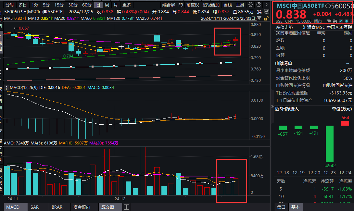Click the right arrow icon after the help icon
354x211 pixels.
[x=266, y=5]
